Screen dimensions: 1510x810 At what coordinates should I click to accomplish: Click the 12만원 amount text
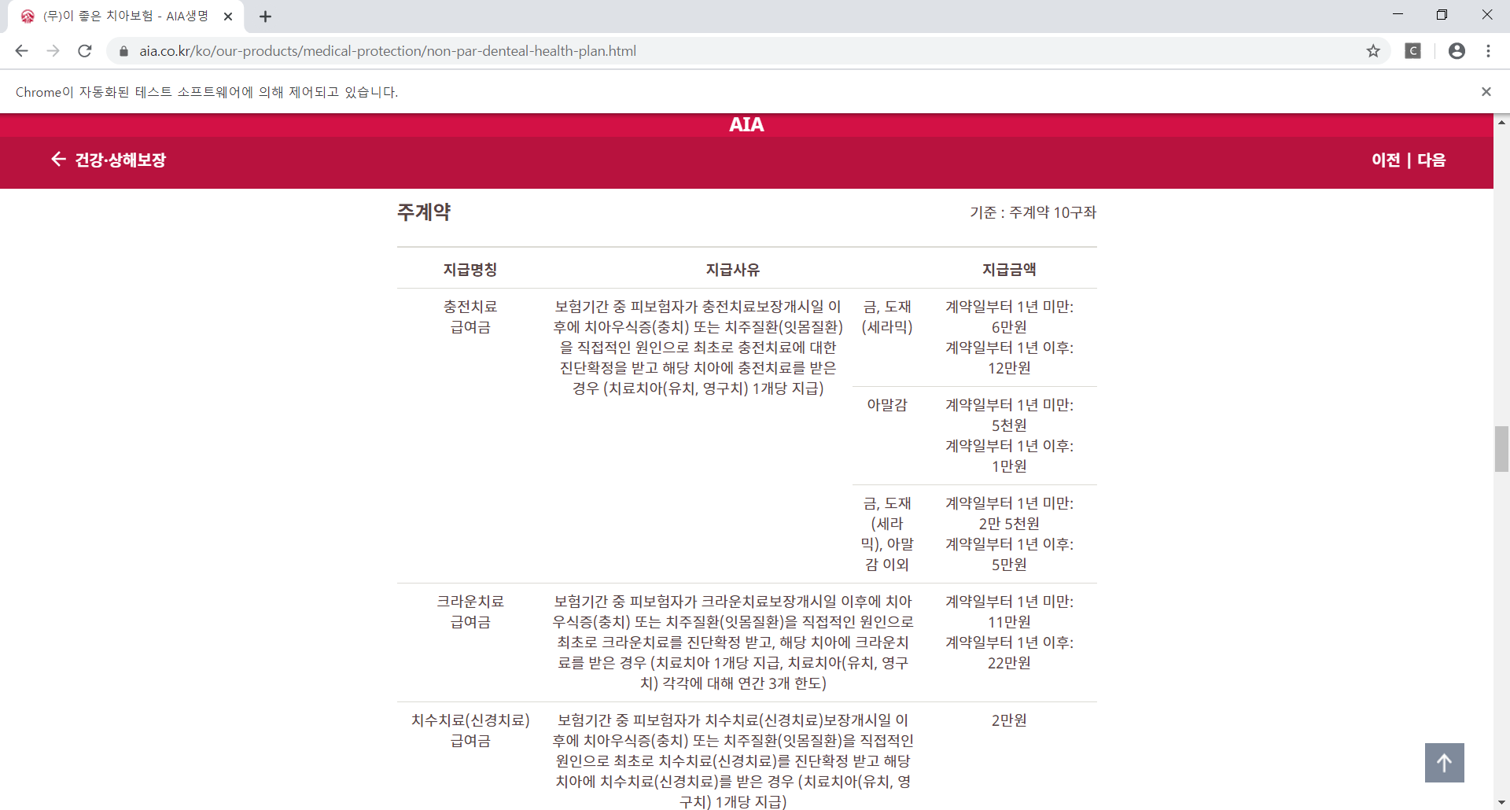click(x=1009, y=368)
